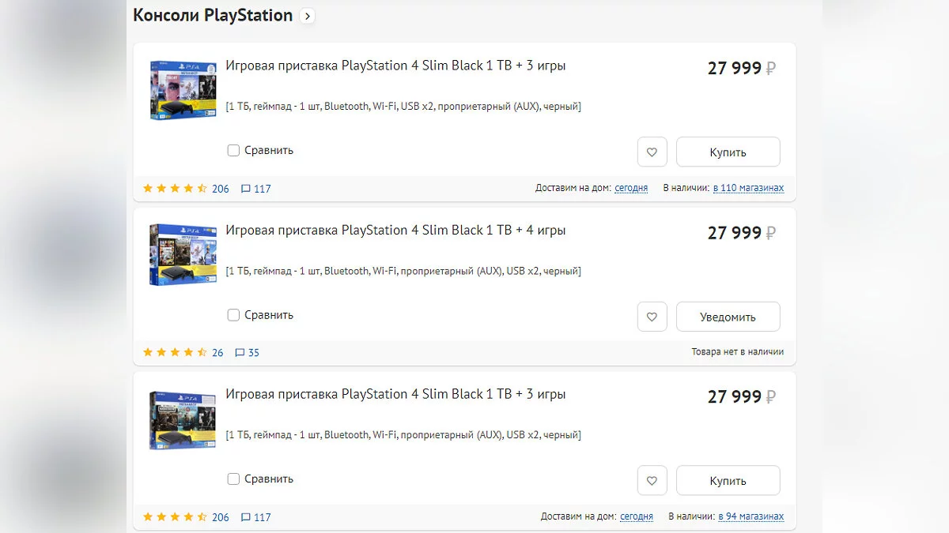Image resolution: width=949 pixels, height=533 pixels.
Task: Click star rating of first product
Action: click(x=174, y=189)
